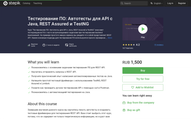Viewport: 191px width, 119px height.
Task: Play the course preview video
Action: coord(143,29)
